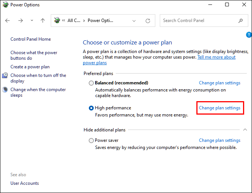
Task: Open Control Panel Home
Action: pos(31,39)
